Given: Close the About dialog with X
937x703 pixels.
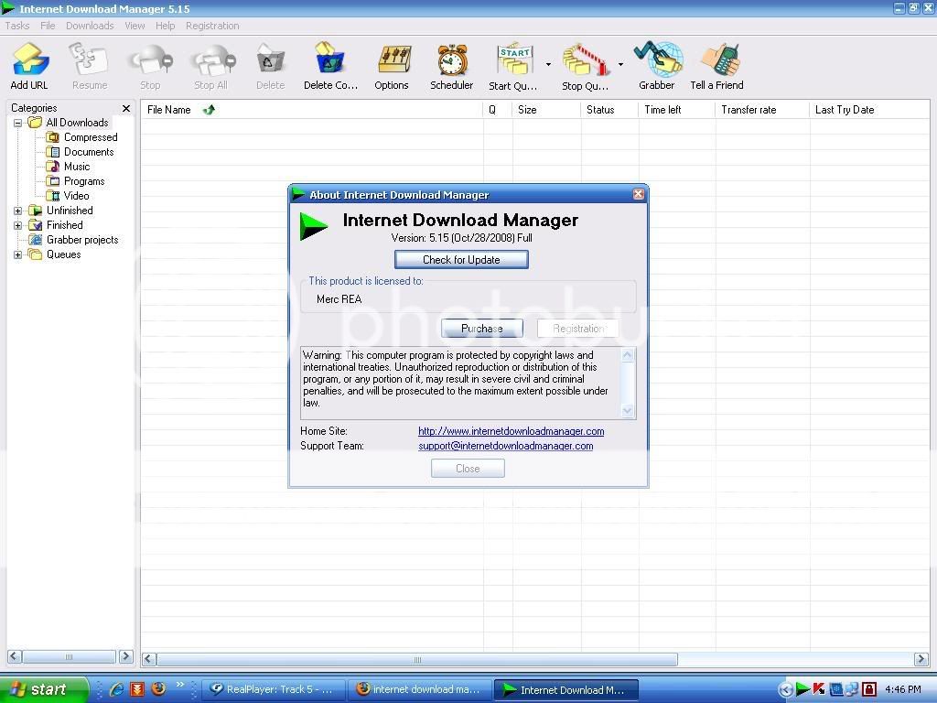Looking at the screenshot, I should (638, 194).
